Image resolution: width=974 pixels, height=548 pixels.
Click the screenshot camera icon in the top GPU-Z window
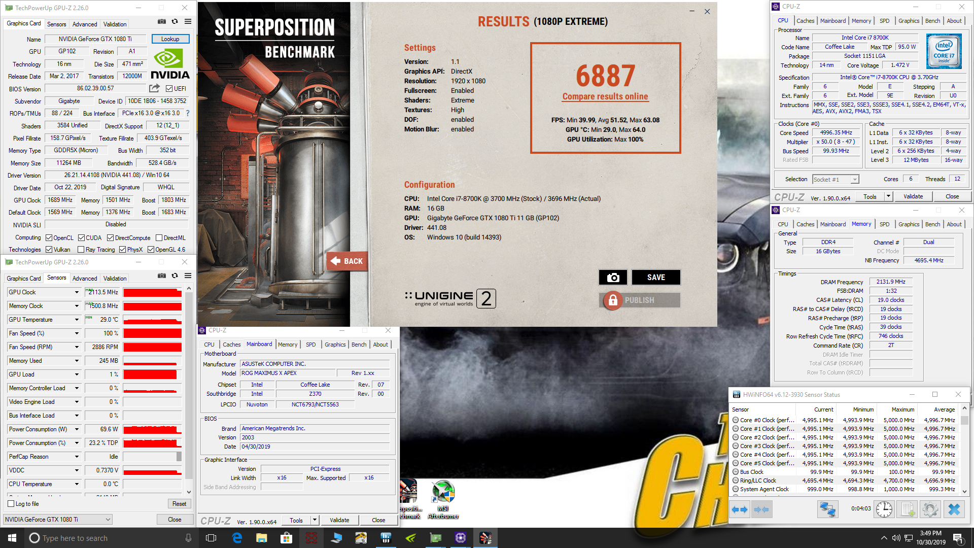coord(161,22)
